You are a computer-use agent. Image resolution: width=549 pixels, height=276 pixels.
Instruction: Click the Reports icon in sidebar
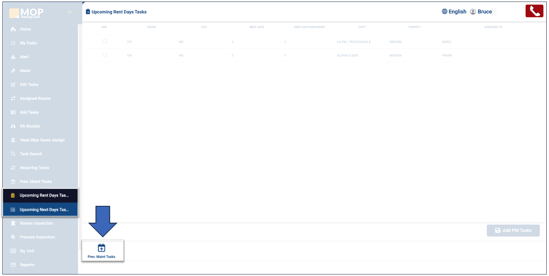13,265
